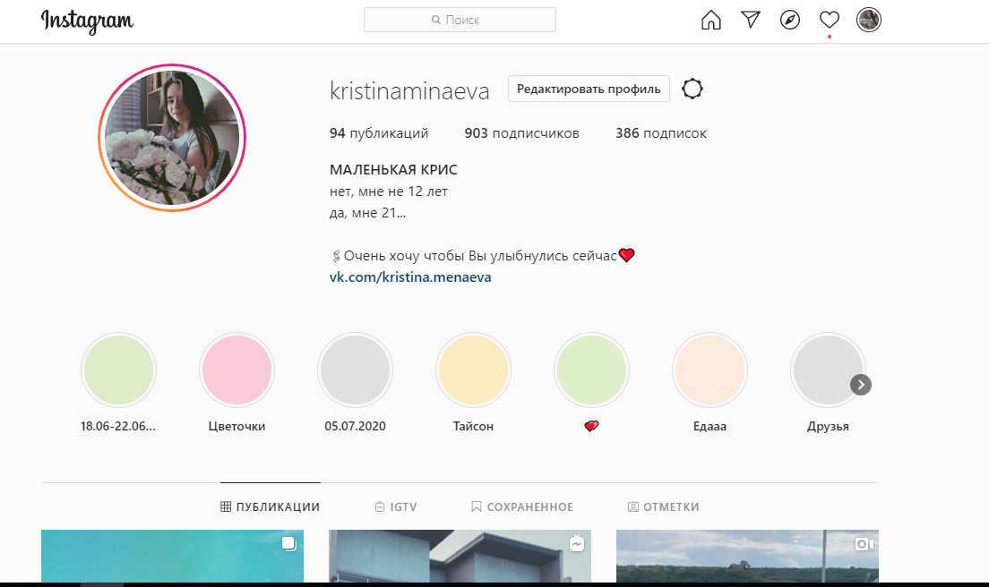
Task: Click the username kristinaminaeva
Action: point(409,91)
